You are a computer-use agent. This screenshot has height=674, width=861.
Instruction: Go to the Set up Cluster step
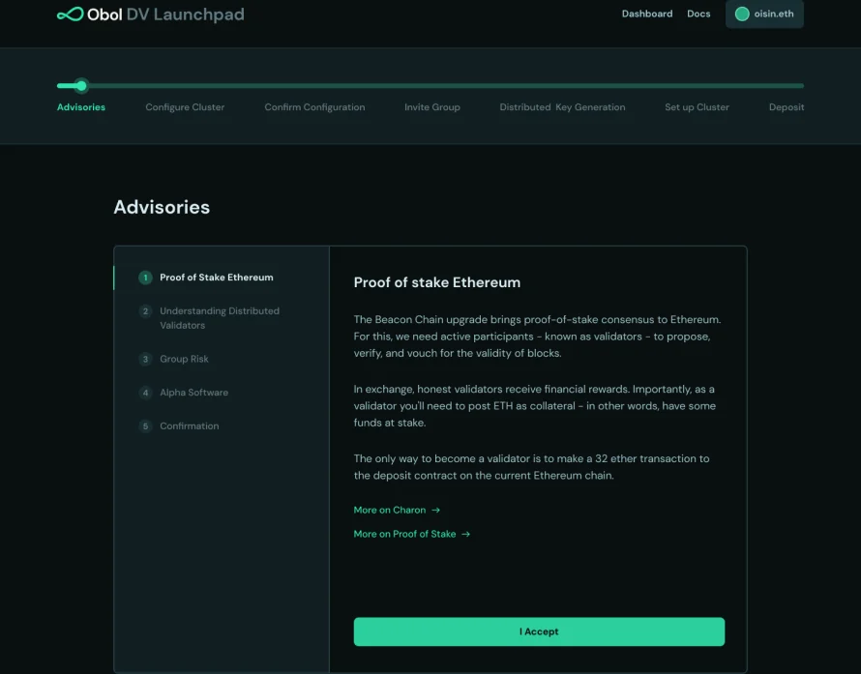pos(697,107)
